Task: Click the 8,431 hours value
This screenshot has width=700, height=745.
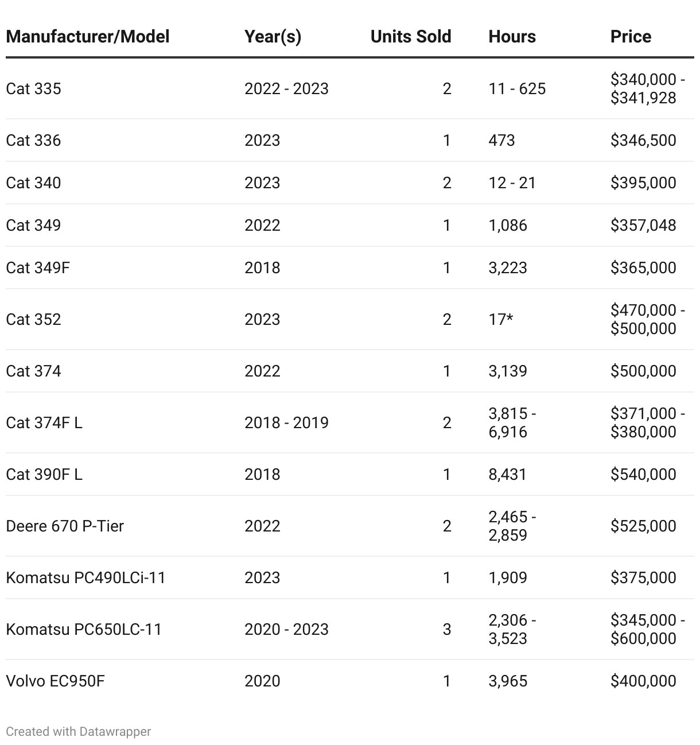Action: tap(507, 474)
